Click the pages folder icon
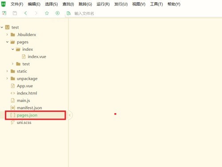 click(x=13, y=42)
